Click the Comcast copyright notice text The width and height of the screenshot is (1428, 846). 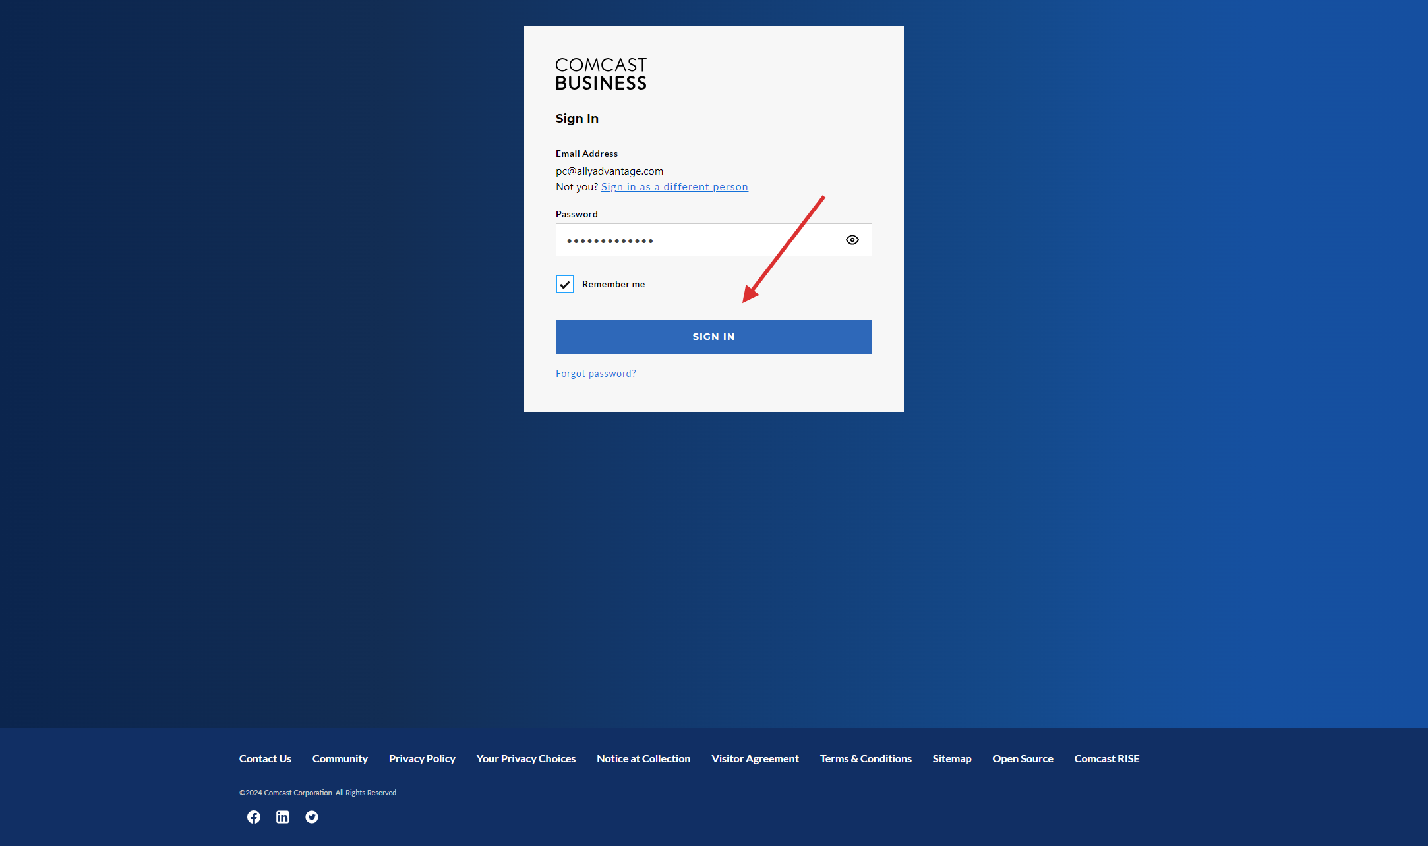click(x=318, y=793)
